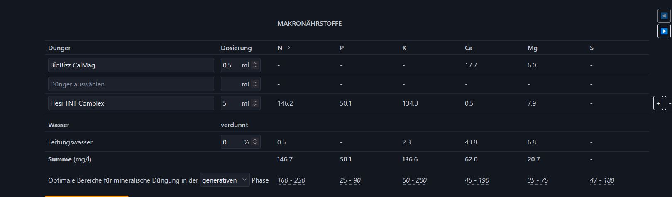This screenshot has height=197, width=672.
Task: Click the optimal N range 160 - 230
Action: click(x=291, y=180)
